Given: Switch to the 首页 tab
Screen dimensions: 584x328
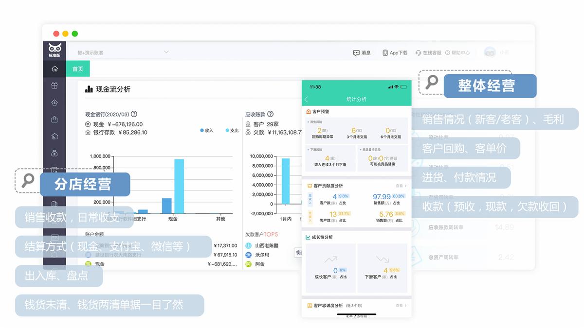Looking at the screenshot, I should (x=78, y=69).
